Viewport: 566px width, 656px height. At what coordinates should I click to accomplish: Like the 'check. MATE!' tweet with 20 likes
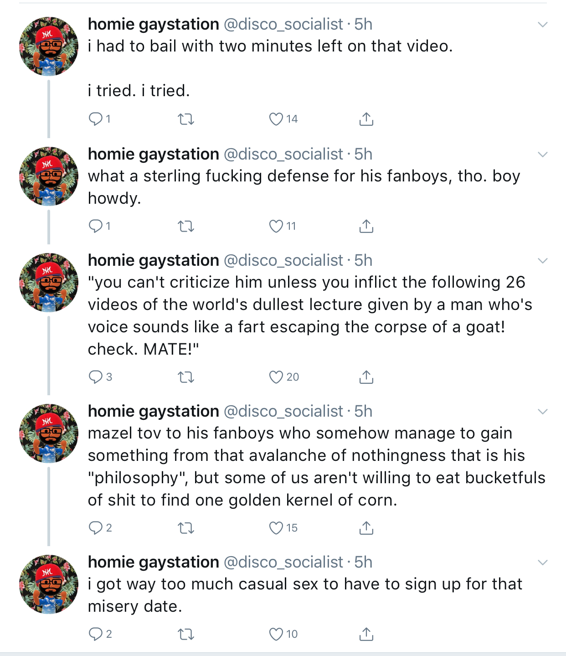(276, 377)
